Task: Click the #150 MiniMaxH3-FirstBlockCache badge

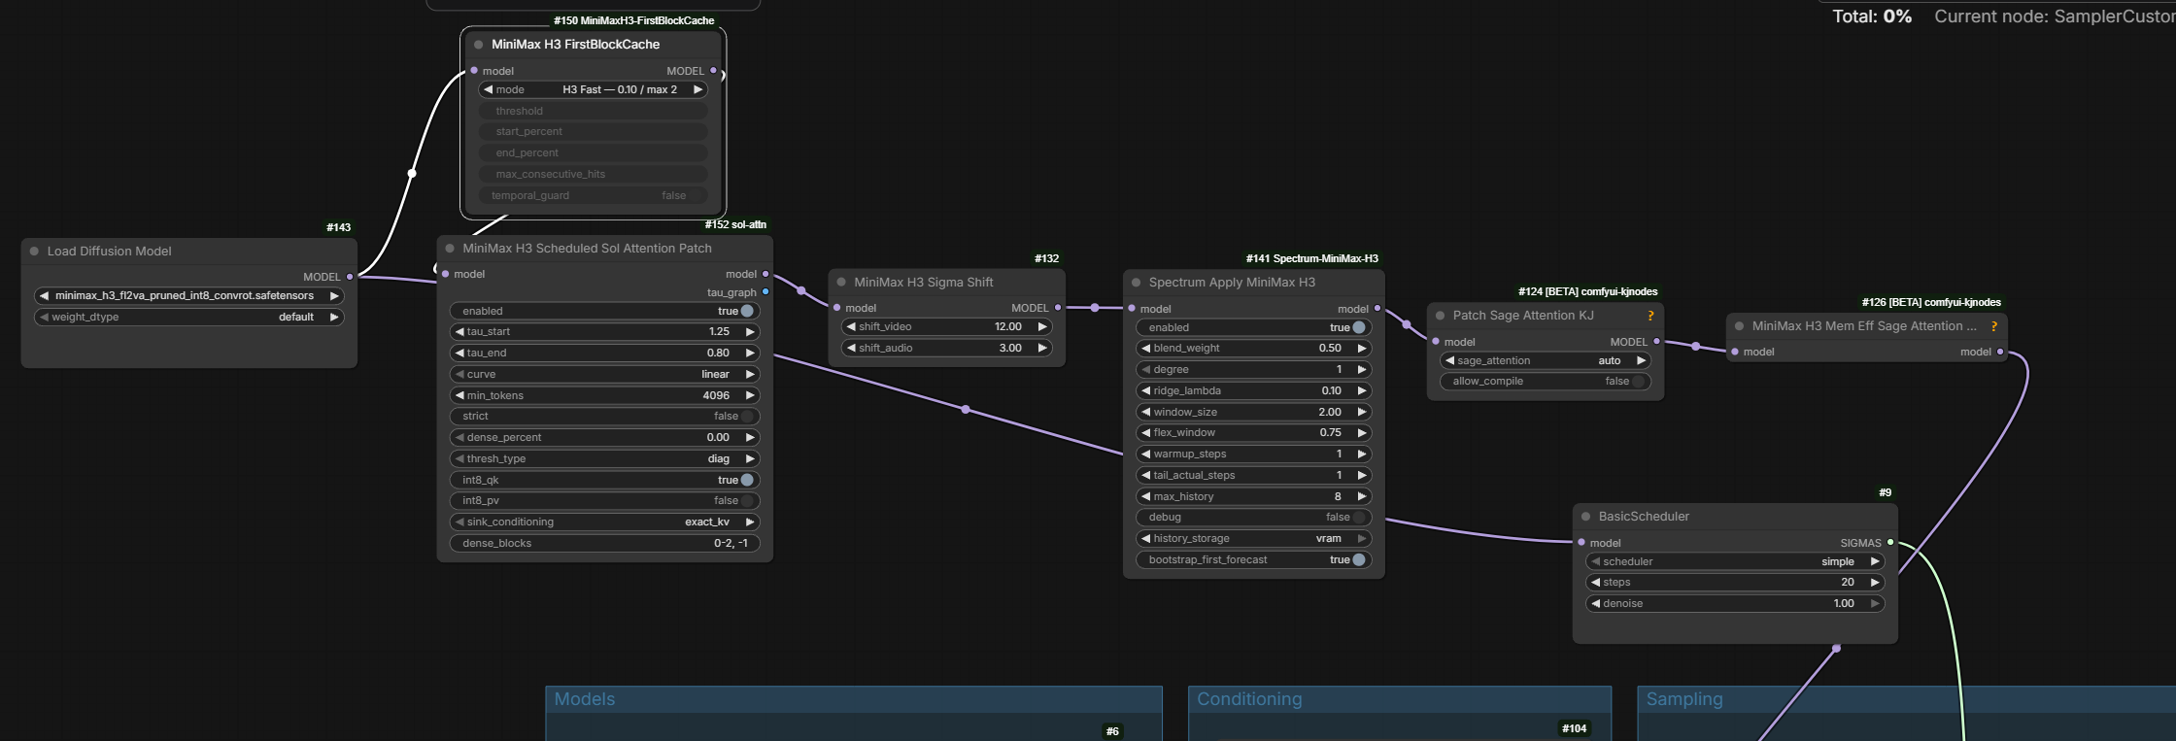Action: click(x=633, y=20)
